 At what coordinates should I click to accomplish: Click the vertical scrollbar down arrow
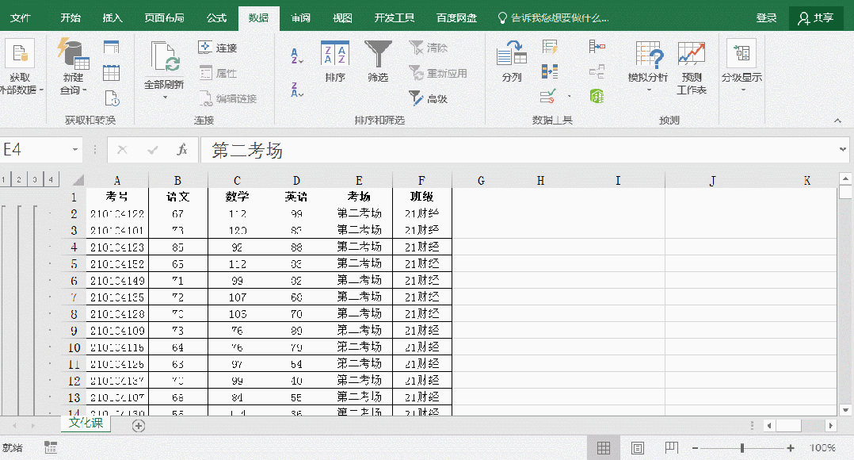click(845, 410)
